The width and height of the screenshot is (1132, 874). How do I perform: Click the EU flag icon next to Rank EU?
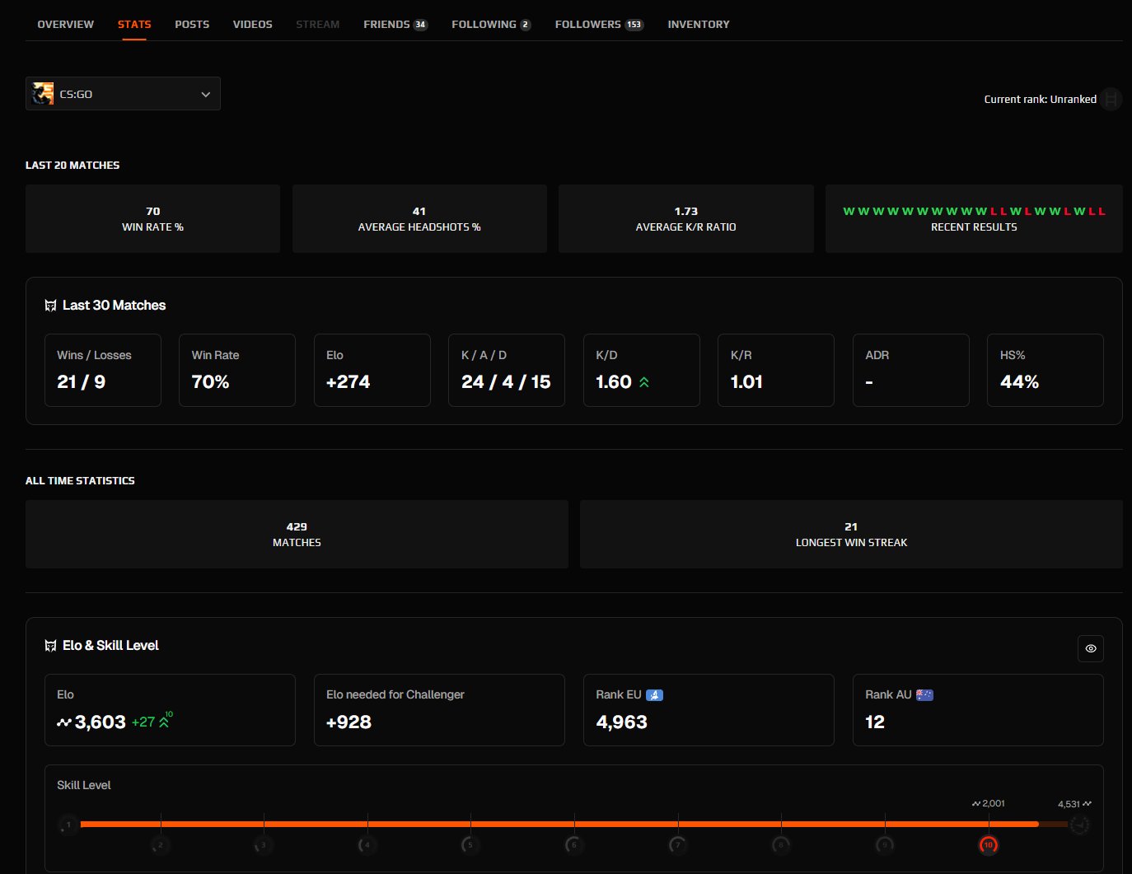pyautogui.click(x=654, y=694)
